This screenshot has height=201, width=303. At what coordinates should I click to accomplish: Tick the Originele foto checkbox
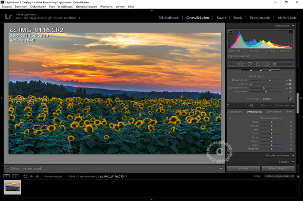tap(230, 56)
